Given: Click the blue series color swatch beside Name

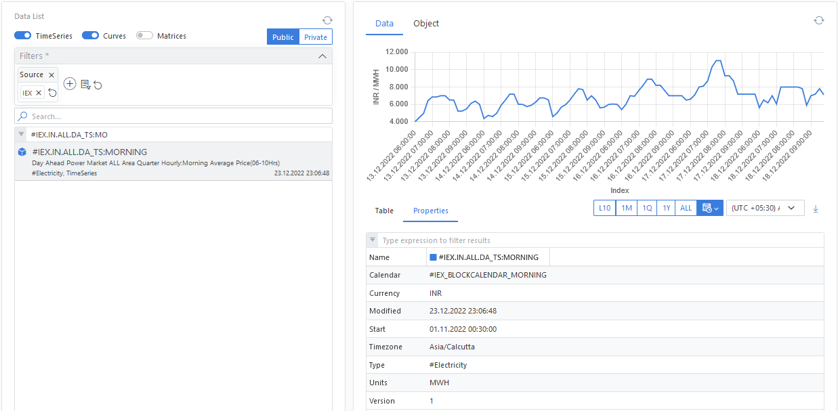Looking at the screenshot, I should (x=434, y=257).
